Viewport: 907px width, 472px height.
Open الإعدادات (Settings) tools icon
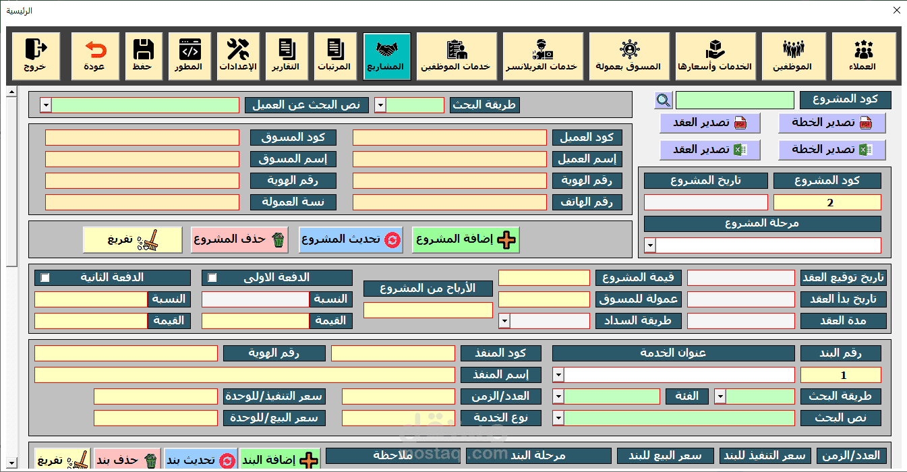tap(238, 55)
